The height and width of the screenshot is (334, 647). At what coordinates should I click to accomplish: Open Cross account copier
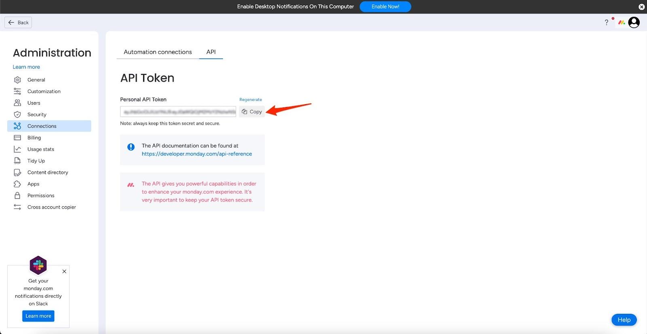[x=49, y=207]
